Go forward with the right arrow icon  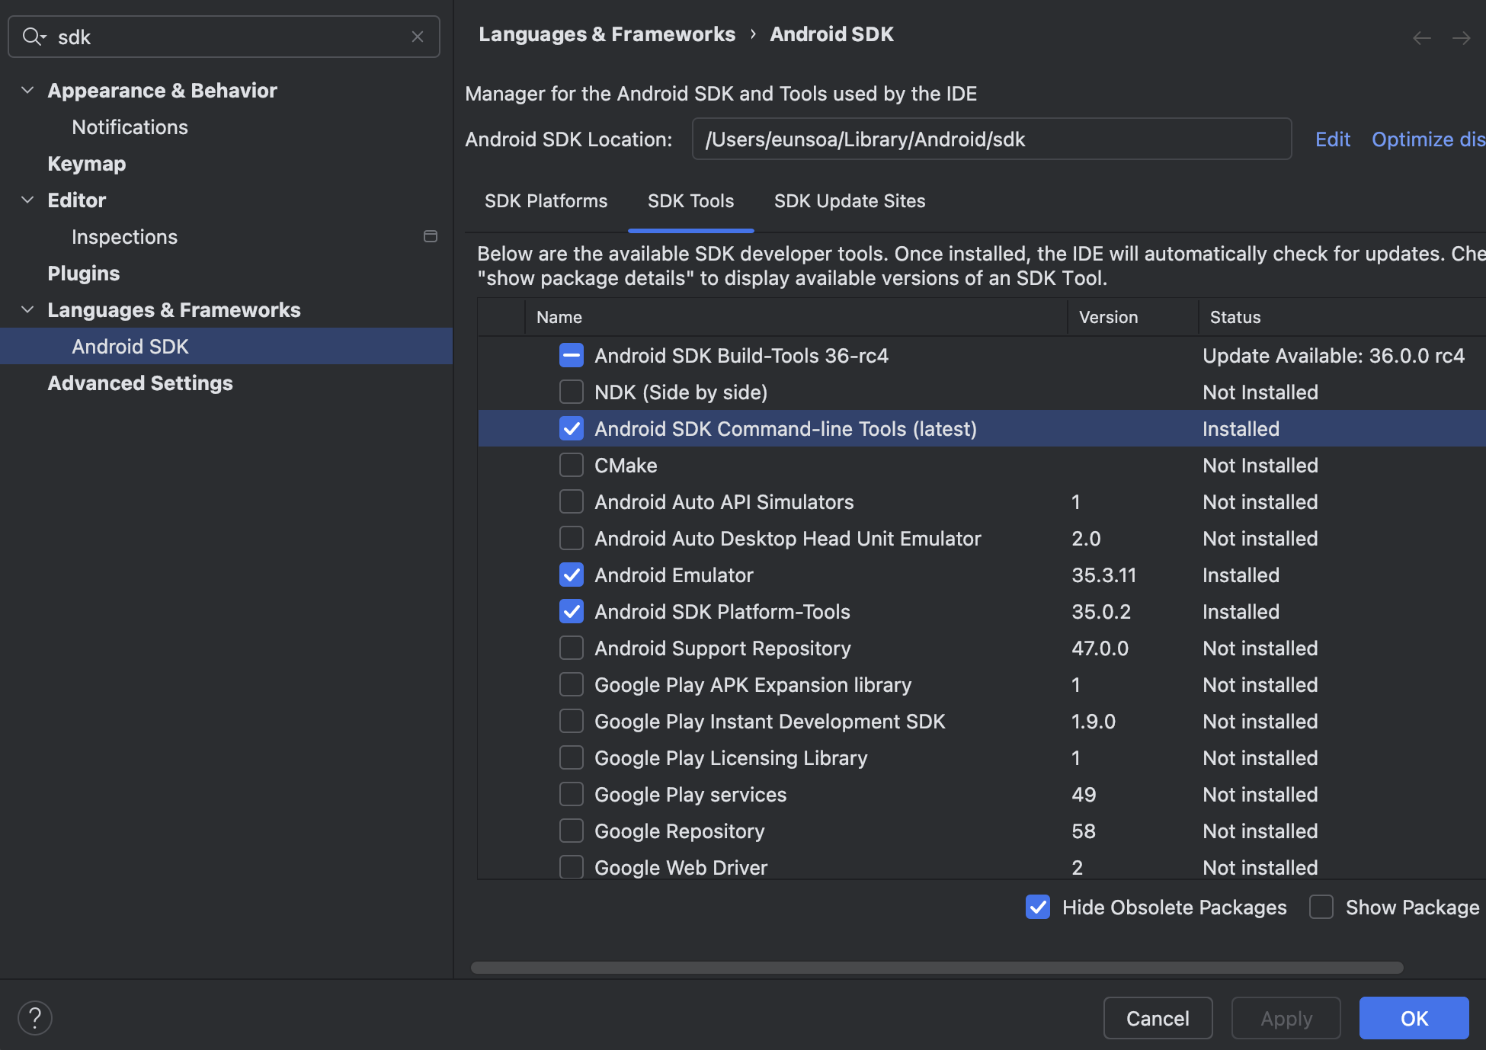coord(1461,38)
